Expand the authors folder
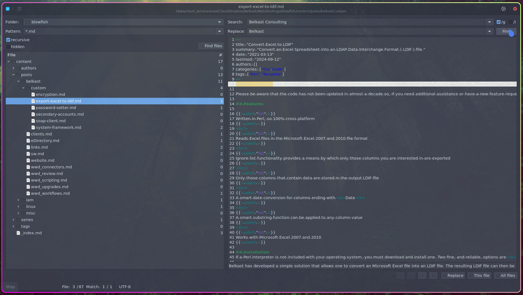This screenshot has height=295, width=523. click(x=13, y=68)
